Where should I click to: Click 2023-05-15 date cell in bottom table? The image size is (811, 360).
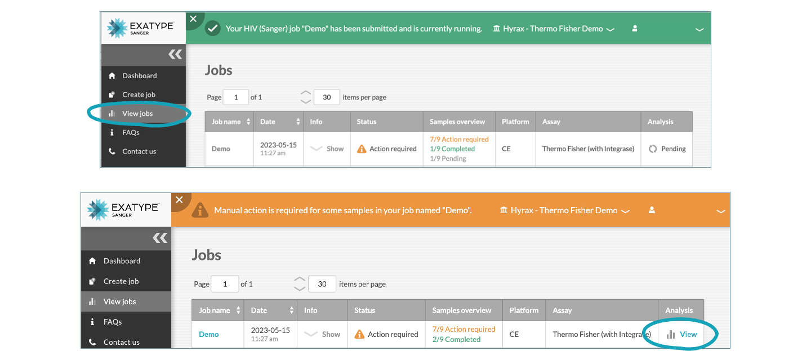(270, 334)
